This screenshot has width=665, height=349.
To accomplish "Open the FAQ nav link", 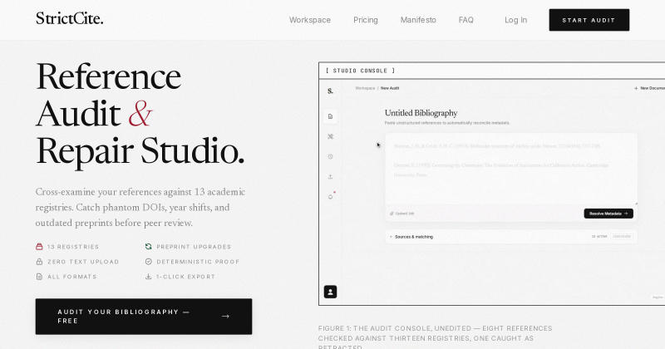I will 466,20.
